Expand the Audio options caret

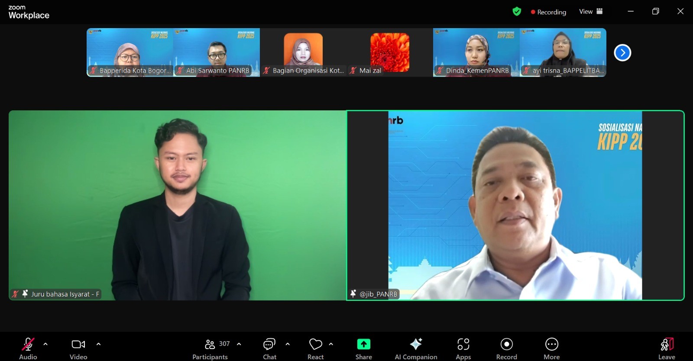(45, 344)
